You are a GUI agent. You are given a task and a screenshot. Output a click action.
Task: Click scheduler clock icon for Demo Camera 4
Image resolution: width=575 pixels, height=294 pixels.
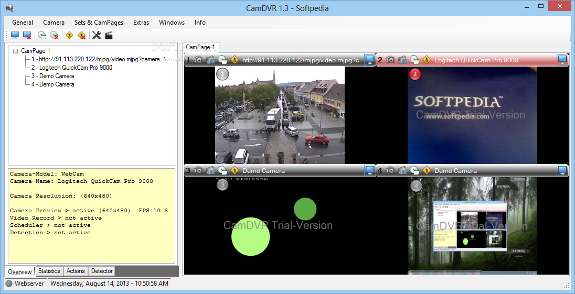coord(414,170)
